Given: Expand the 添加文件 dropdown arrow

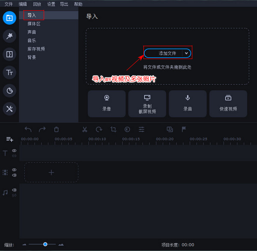Looking at the screenshot, I should coord(186,53).
